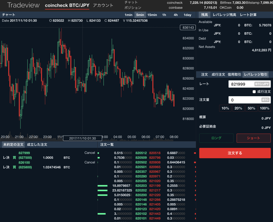Image resolution: width=273 pixels, height=222 pixels.
Task: Toggle the 成行注文 checkbox
Action: point(254,92)
